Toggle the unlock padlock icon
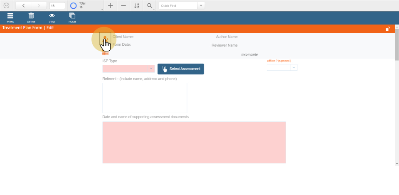This screenshot has width=399, height=195. coord(387,29)
